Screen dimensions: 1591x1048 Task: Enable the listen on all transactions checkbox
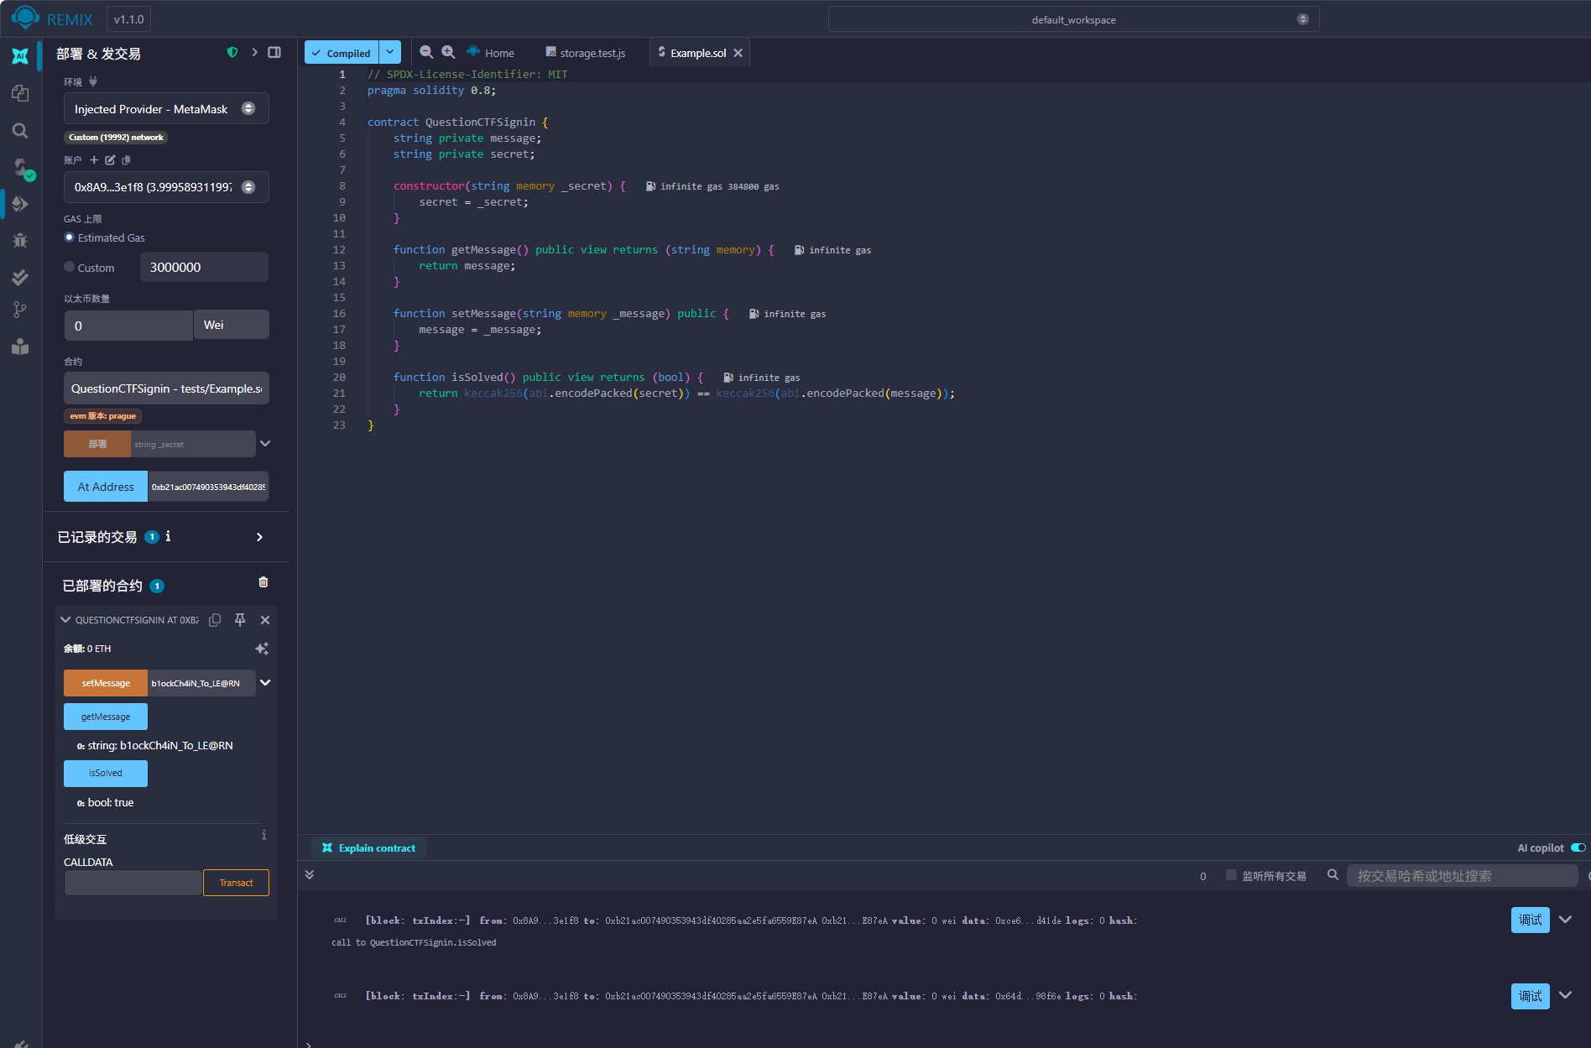tap(1231, 875)
